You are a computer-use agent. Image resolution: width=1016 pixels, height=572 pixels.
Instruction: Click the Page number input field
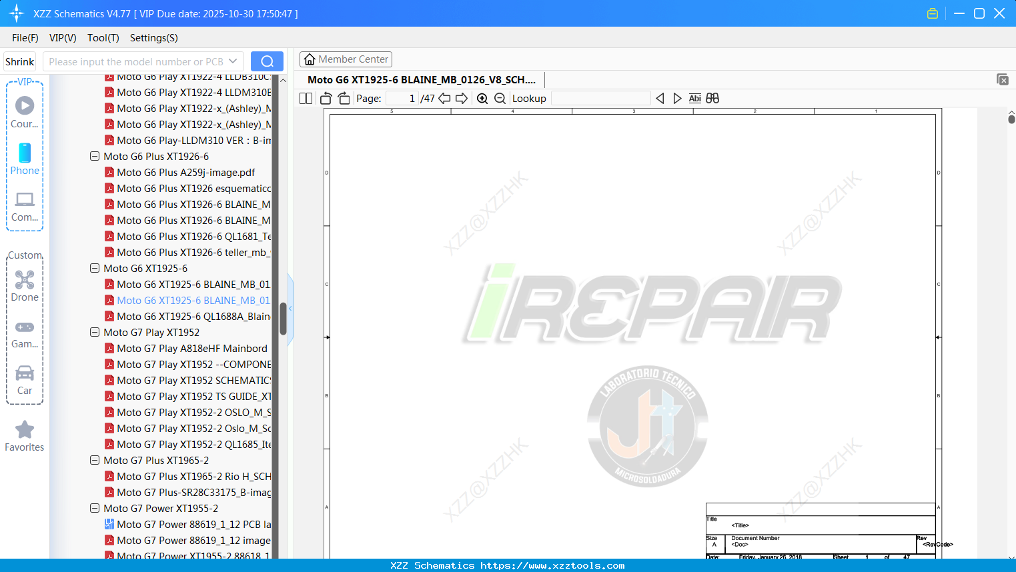click(x=402, y=99)
